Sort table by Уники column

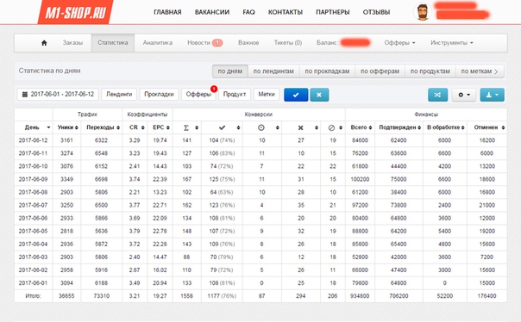[x=67, y=127]
